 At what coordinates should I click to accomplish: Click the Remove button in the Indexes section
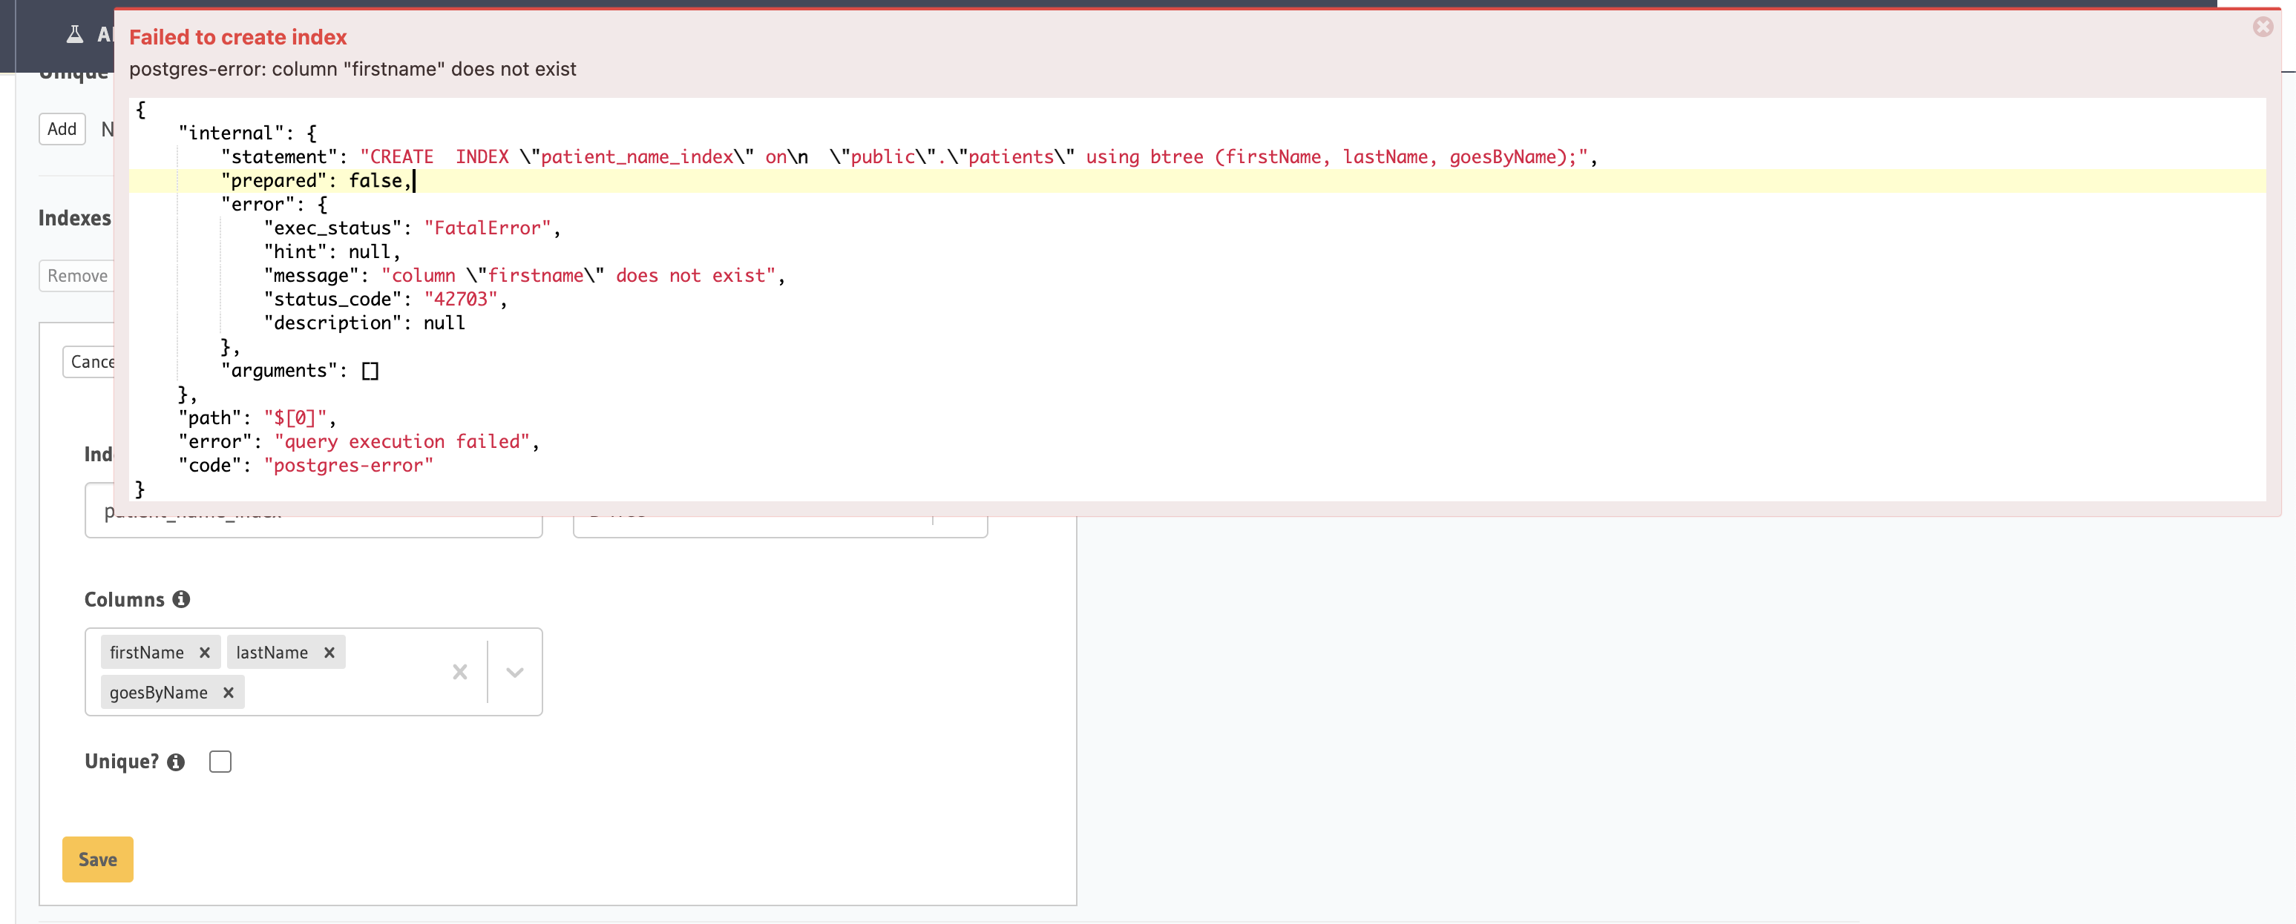pyautogui.click(x=76, y=276)
